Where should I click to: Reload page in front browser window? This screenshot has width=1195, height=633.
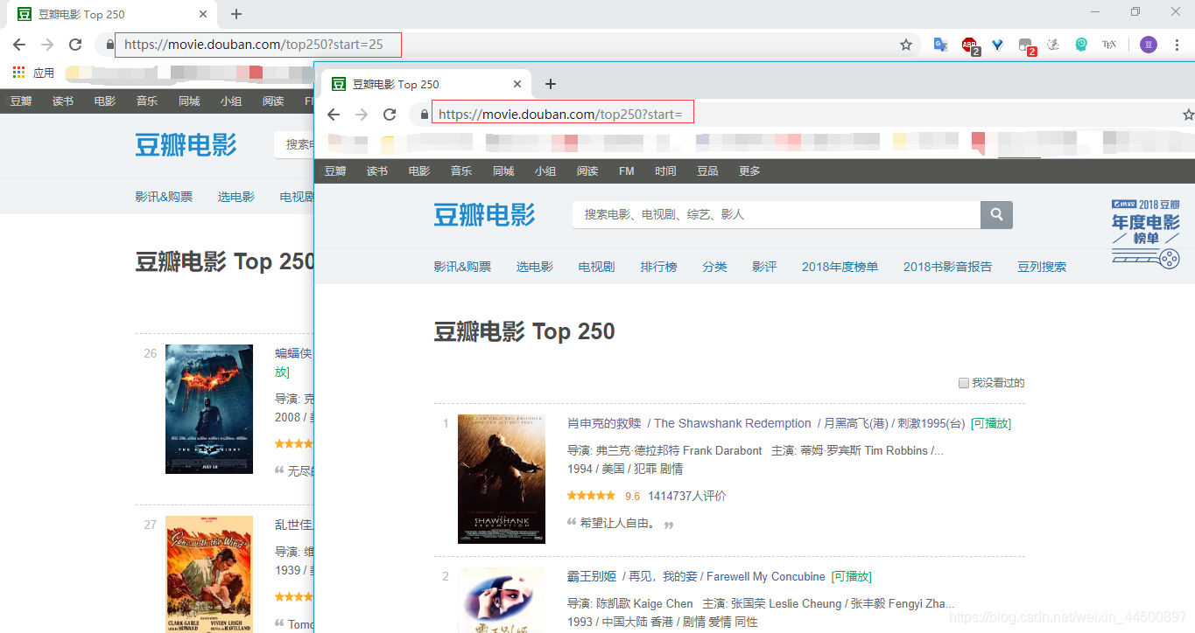coord(390,115)
